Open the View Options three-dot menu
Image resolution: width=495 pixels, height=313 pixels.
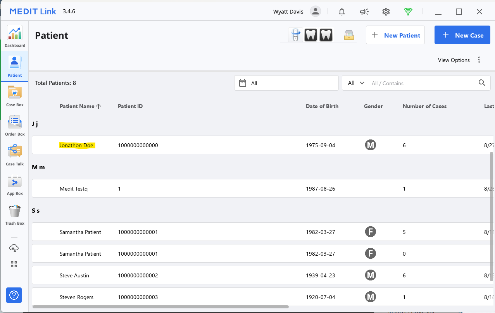tap(479, 60)
